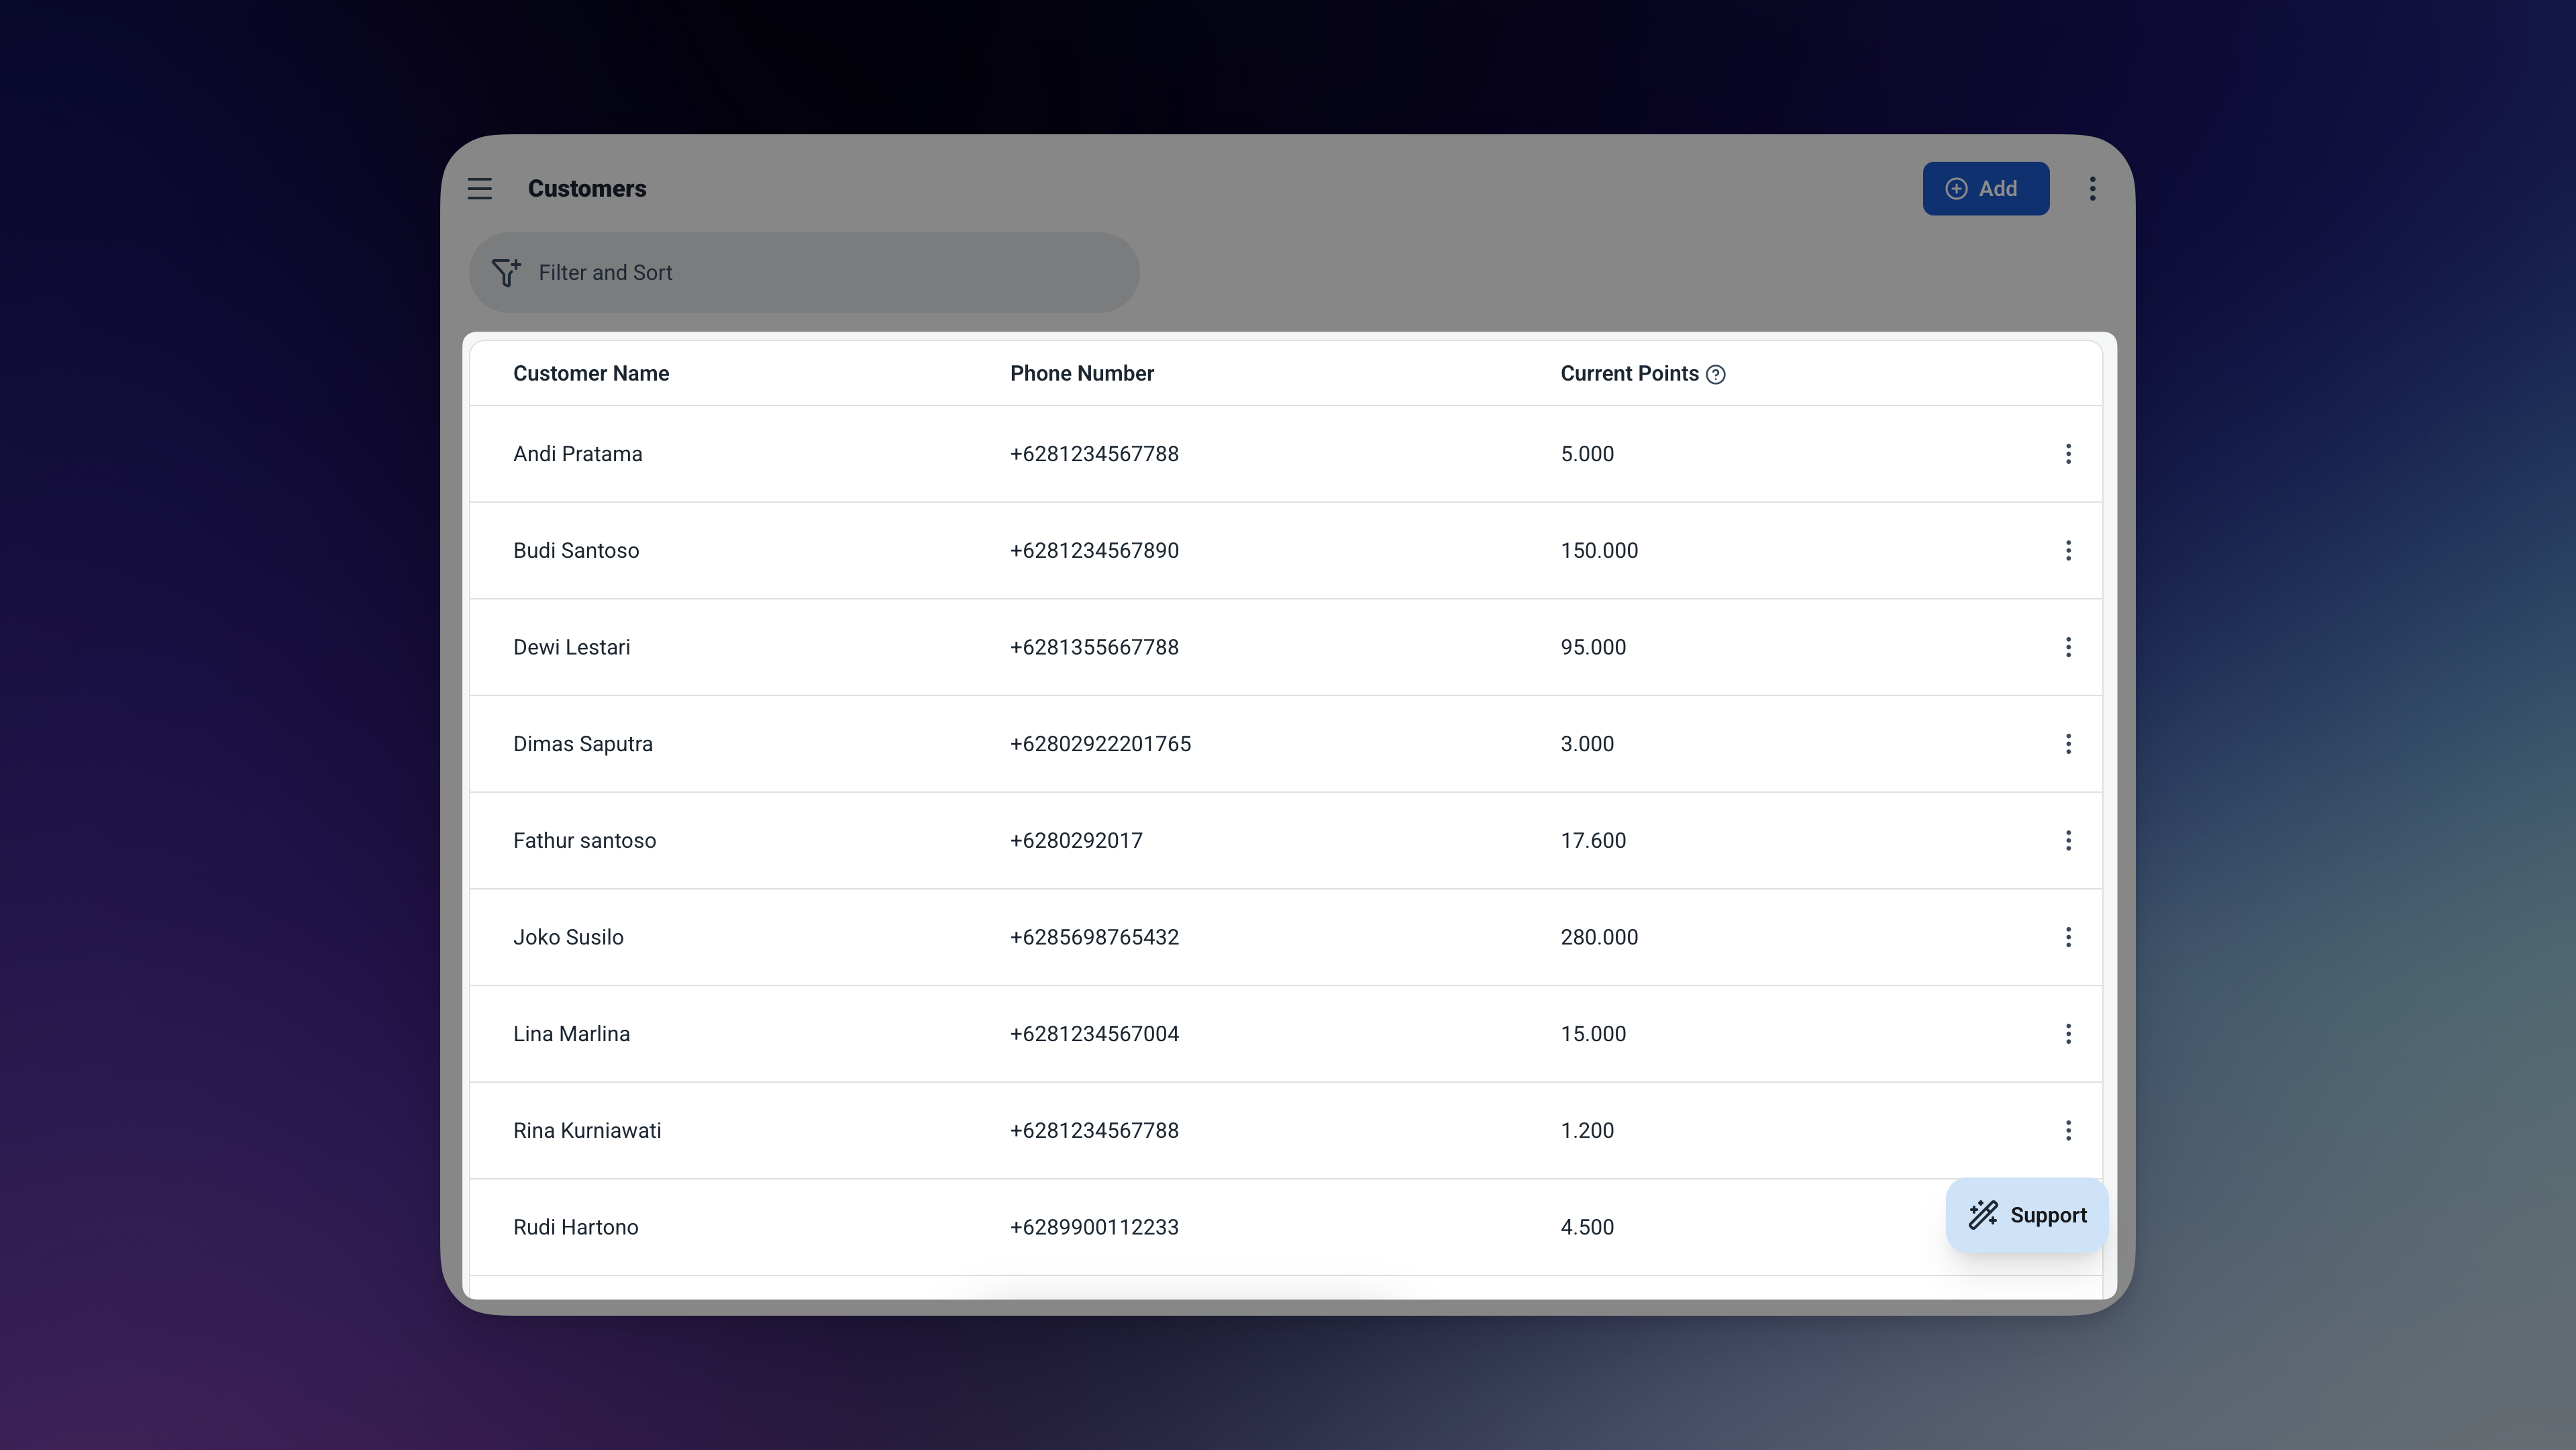Click the kebab menu for Andi Pratama
Viewport: 2576px width, 1450px height.
2069,453
